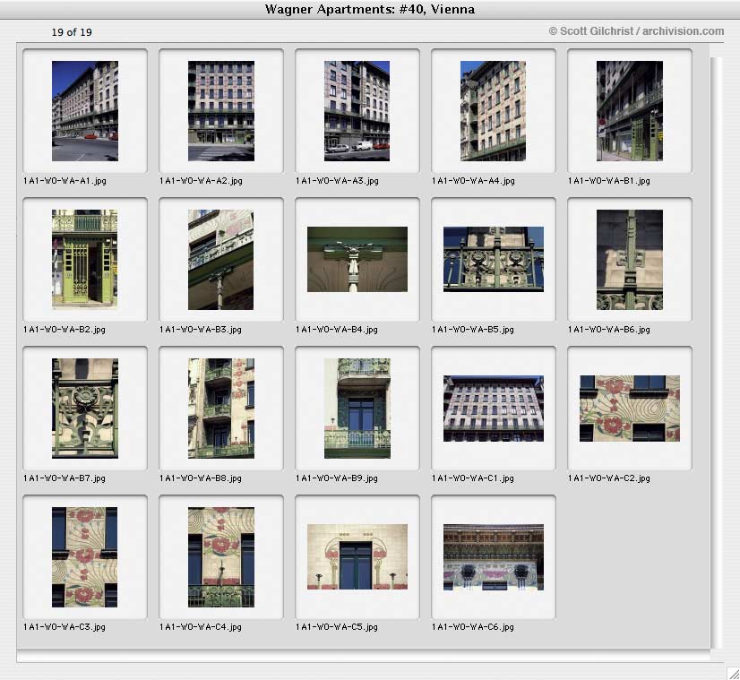Click the filename label 1A1-WO-WA-C4.jpg
740x680 pixels.
201,626
